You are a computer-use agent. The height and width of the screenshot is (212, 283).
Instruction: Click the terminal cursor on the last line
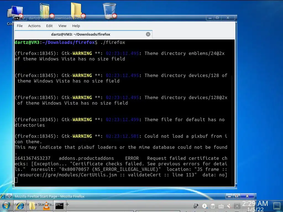point(16,180)
